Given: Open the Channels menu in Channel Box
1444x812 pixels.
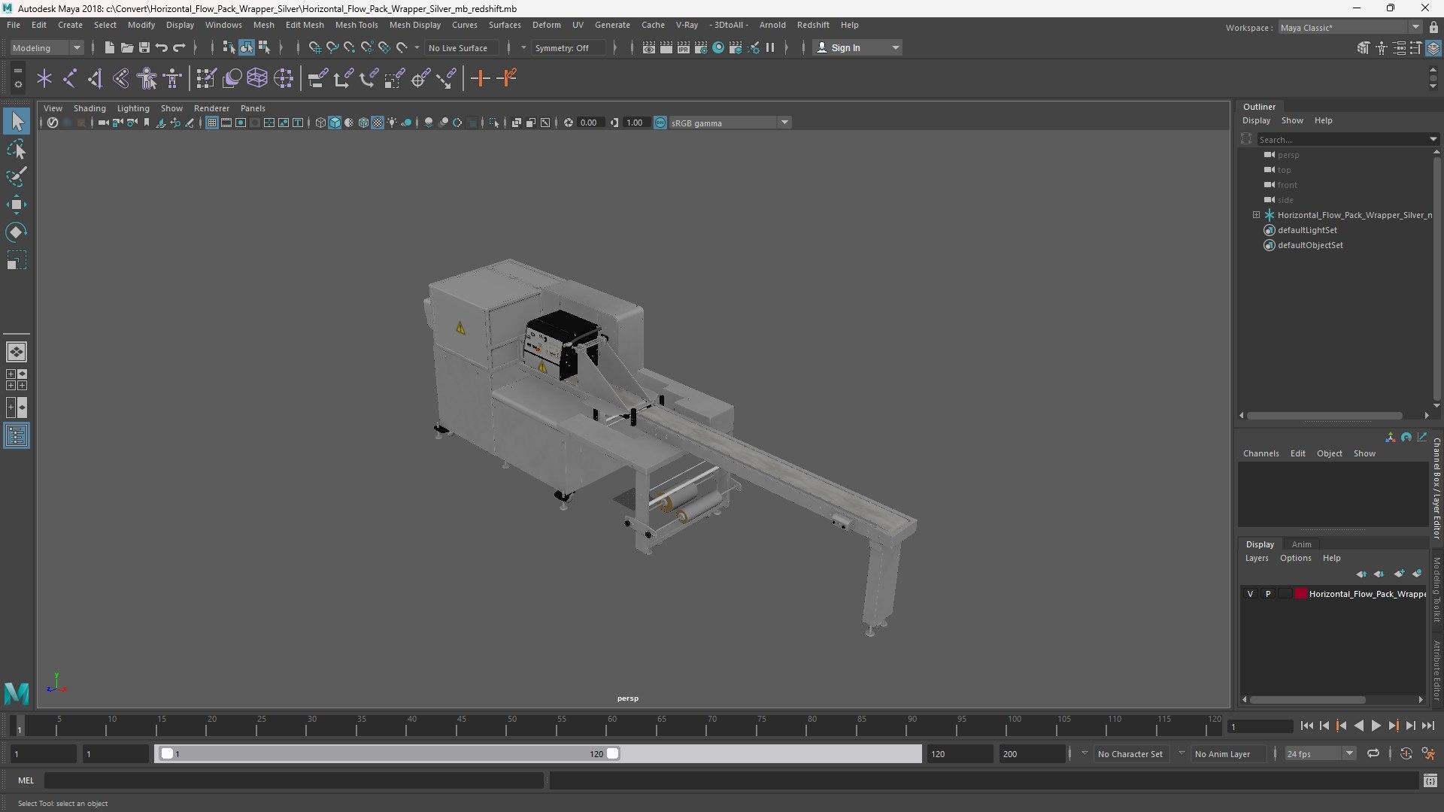Looking at the screenshot, I should click(1260, 453).
